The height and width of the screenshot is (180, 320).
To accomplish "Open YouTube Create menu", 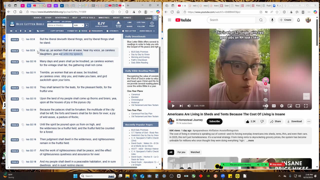I will point(285,20).
